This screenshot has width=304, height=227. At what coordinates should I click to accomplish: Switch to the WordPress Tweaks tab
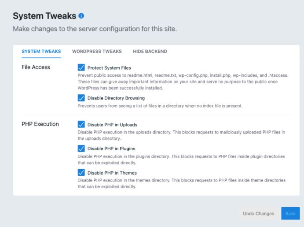coord(97,51)
